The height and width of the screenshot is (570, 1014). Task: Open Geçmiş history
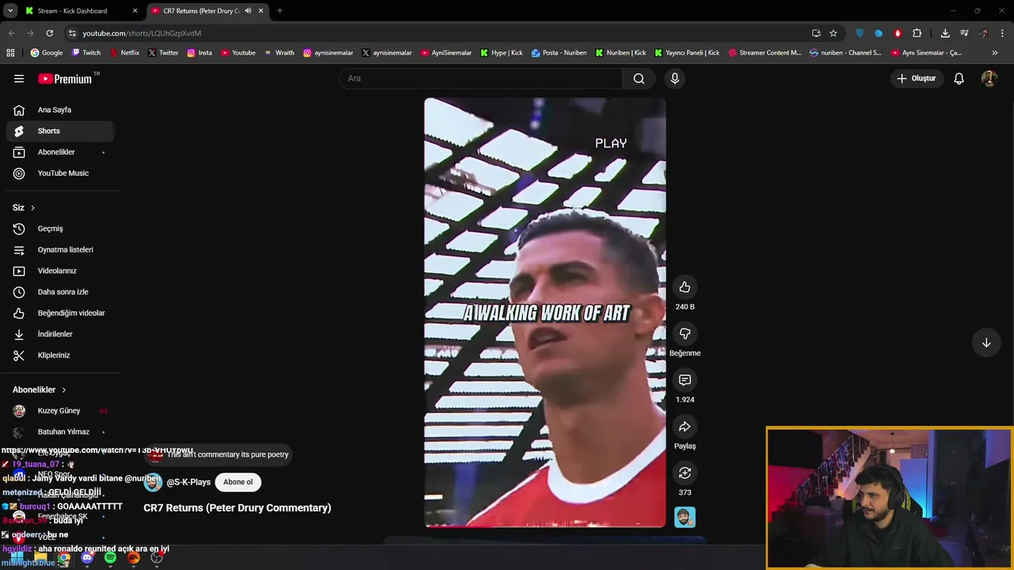pyautogui.click(x=60, y=229)
